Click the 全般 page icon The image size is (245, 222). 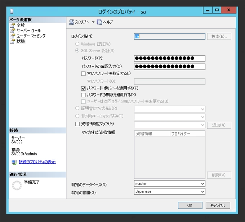pos(13,25)
